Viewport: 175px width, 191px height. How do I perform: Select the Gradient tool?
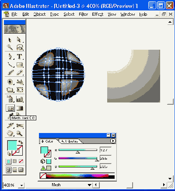[20, 108]
